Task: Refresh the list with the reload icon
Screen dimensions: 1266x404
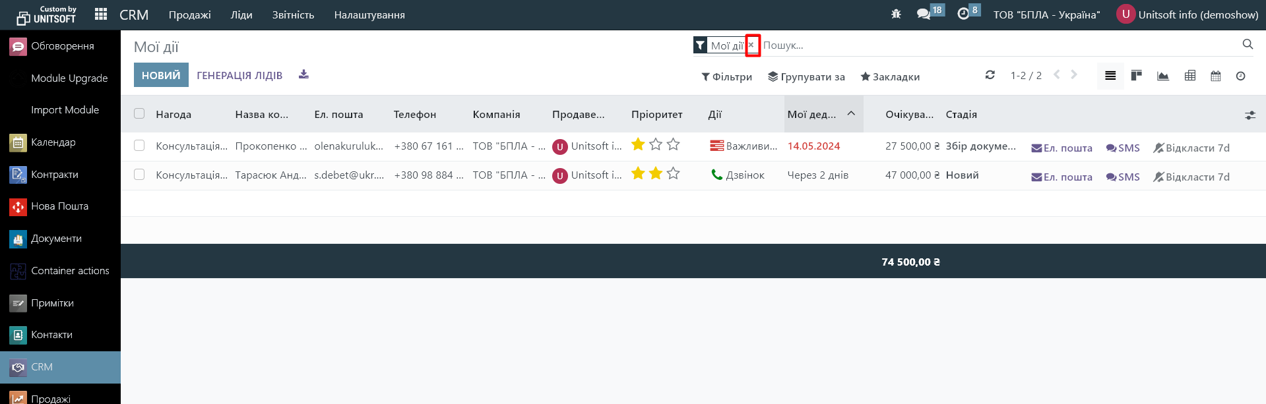Action: coord(990,75)
